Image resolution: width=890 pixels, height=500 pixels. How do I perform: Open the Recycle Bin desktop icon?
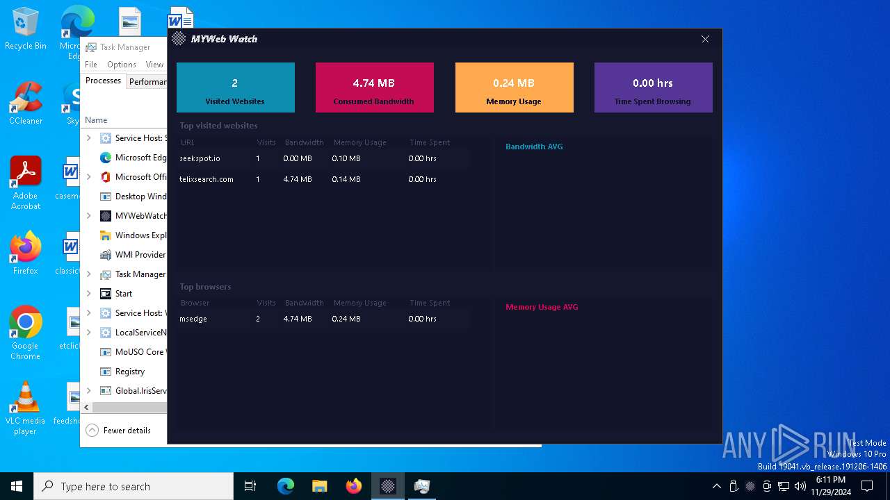tap(25, 29)
